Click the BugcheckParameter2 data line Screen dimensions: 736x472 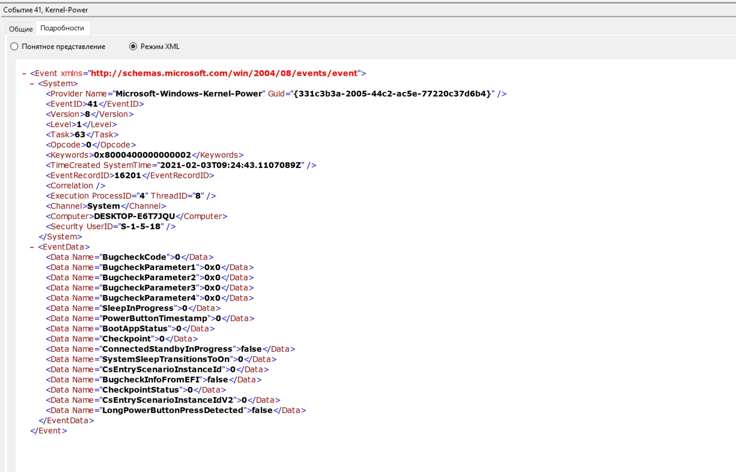click(150, 277)
